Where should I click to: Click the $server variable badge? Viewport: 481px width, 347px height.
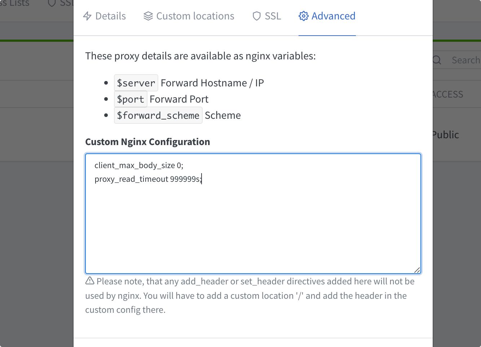(136, 82)
